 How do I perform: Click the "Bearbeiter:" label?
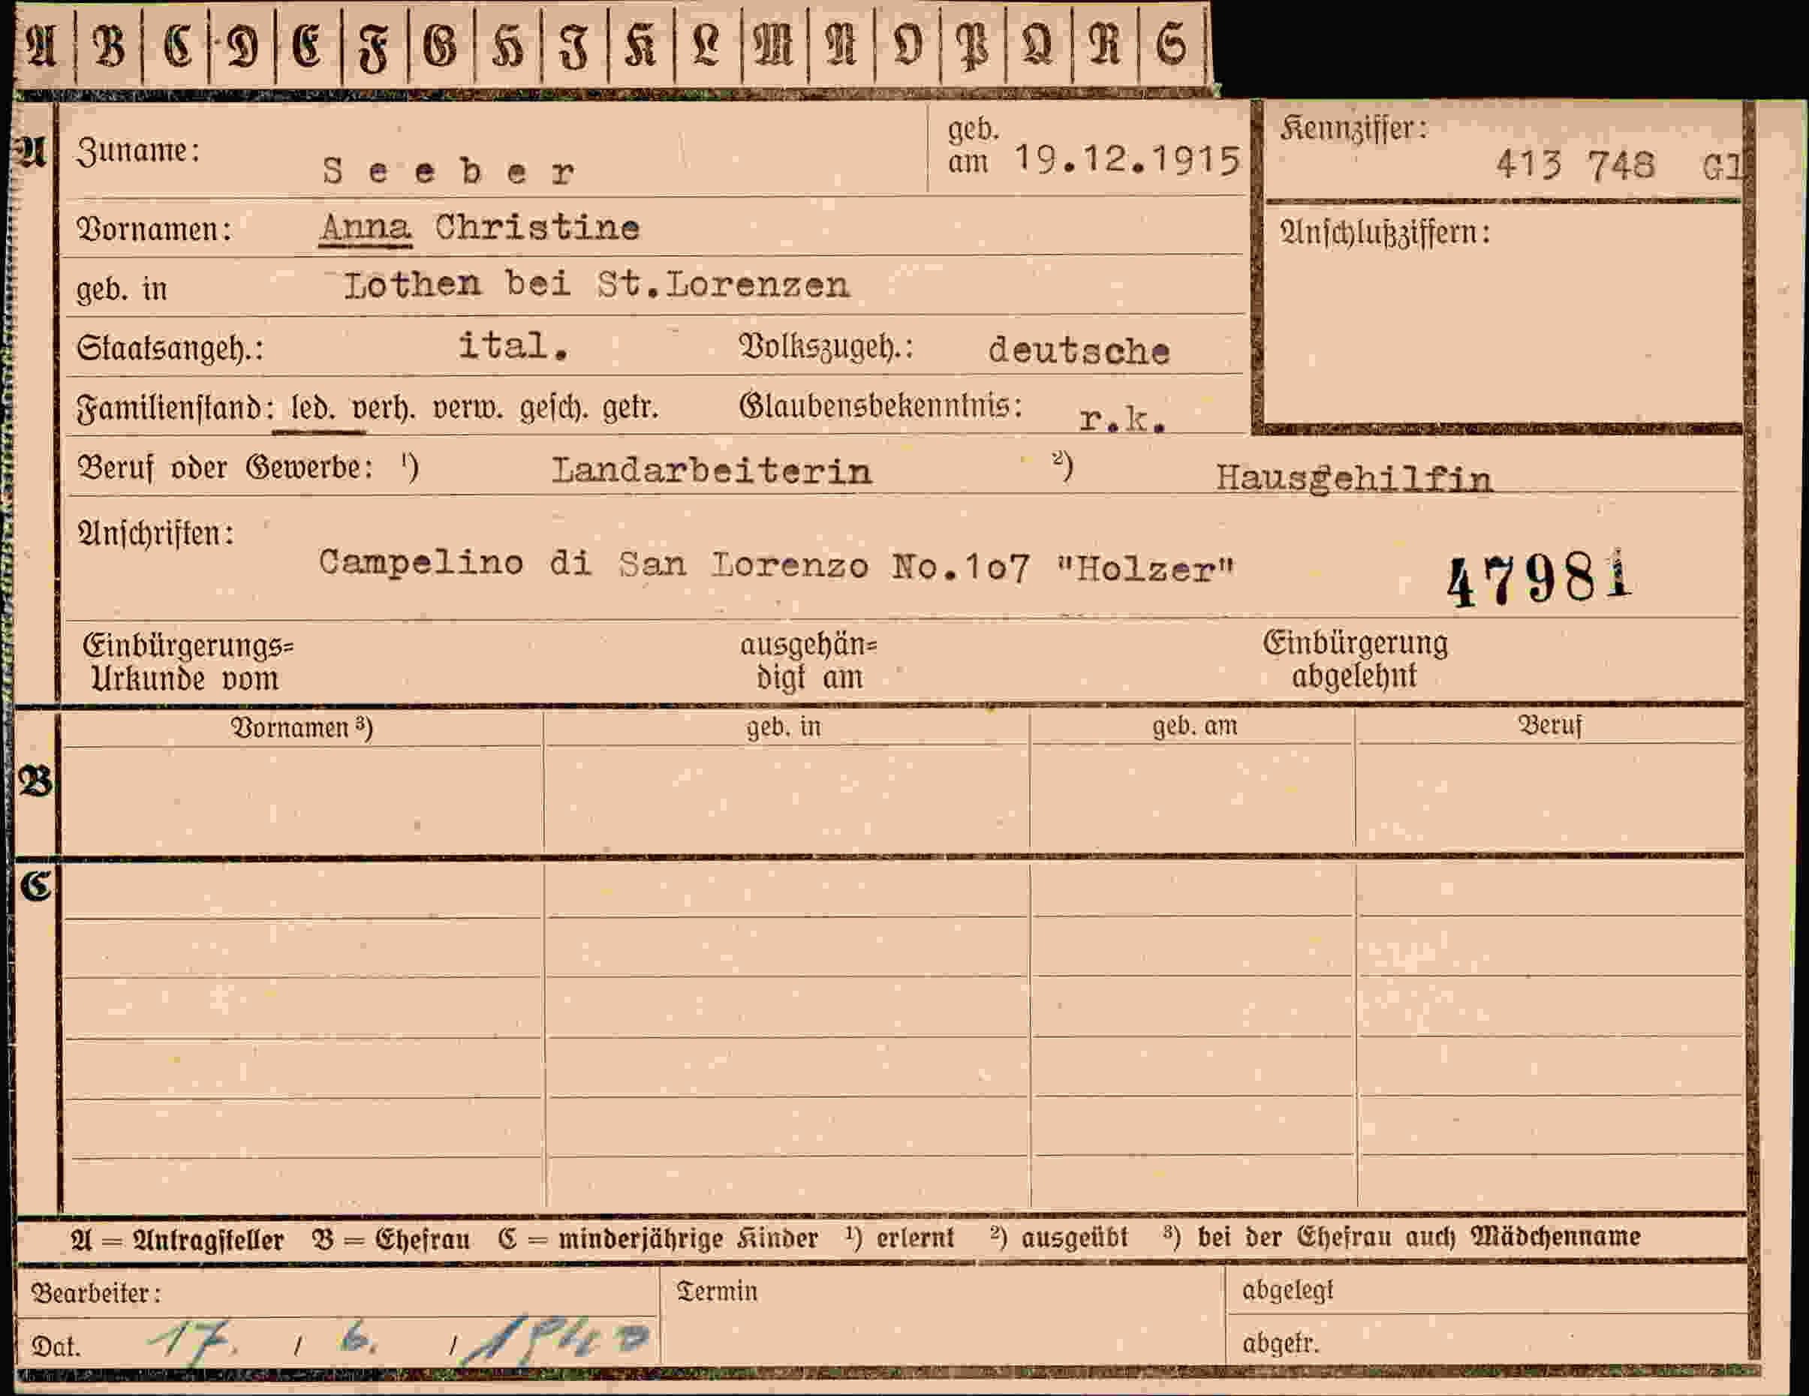coord(96,1293)
